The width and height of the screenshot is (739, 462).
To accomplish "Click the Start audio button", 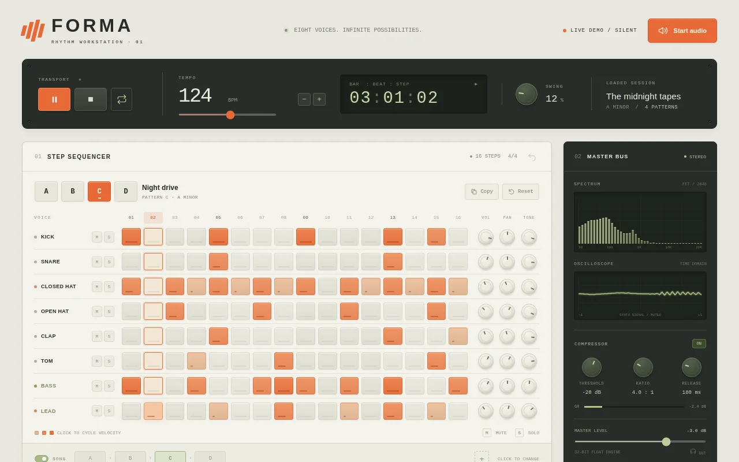I will point(682,31).
